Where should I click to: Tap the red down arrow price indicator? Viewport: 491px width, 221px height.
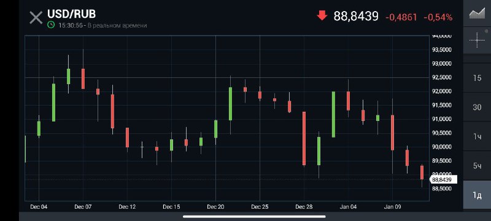pyautogui.click(x=322, y=15)
